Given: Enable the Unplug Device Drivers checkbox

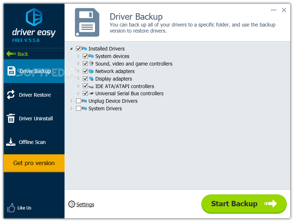Looking at the screenshot, I should 78,101.
